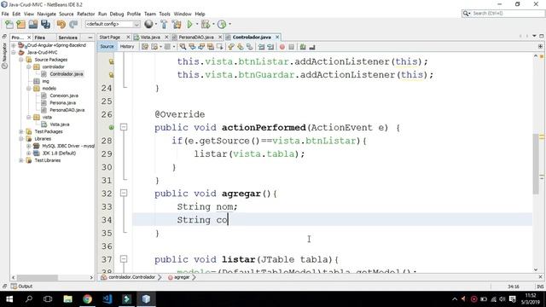Click the Debug Project toolbar icon

[x=206, y=24]
